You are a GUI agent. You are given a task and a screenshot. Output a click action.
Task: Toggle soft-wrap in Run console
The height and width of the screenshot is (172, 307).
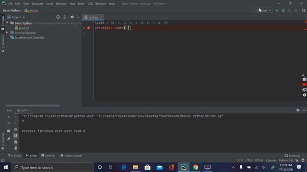(x=16, y=129)
